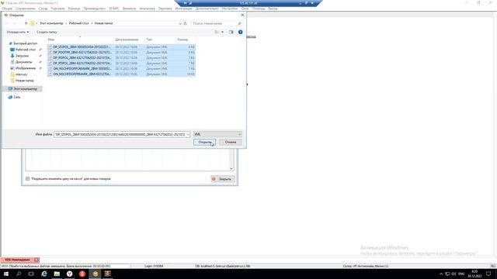Select mercury folder in sidebar
497x279 pixels.
(x=21, y=74)
